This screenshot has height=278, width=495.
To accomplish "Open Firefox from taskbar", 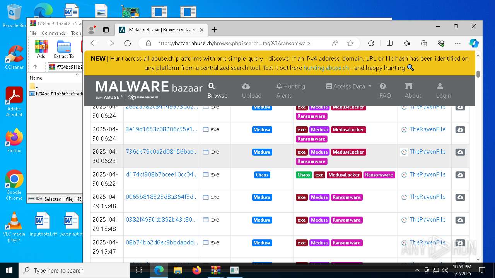I will [197, 270].
